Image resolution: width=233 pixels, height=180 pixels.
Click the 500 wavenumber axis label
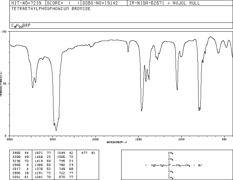point(224,139)
